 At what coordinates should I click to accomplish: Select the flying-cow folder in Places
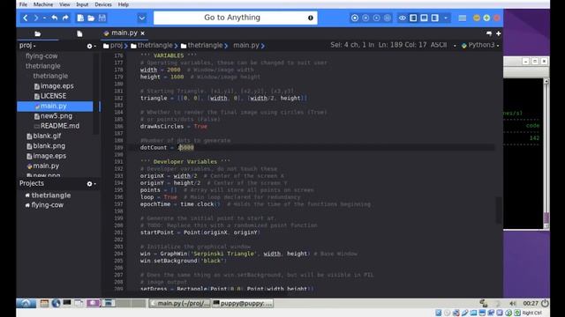(x=41, y=56)
